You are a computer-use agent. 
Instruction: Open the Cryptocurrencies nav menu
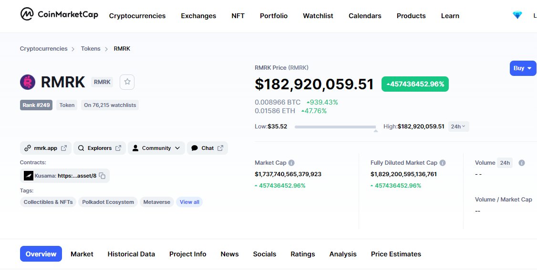137,16
